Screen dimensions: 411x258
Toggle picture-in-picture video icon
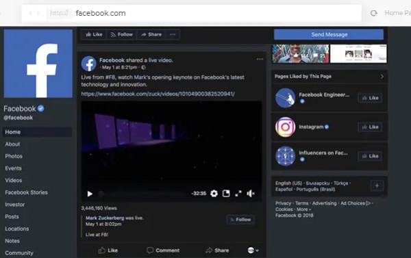(x=226, y=194)
